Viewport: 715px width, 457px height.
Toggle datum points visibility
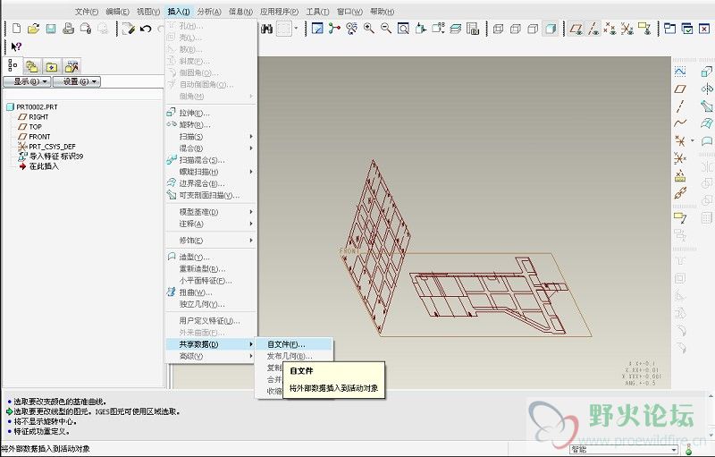pos(610,30)
